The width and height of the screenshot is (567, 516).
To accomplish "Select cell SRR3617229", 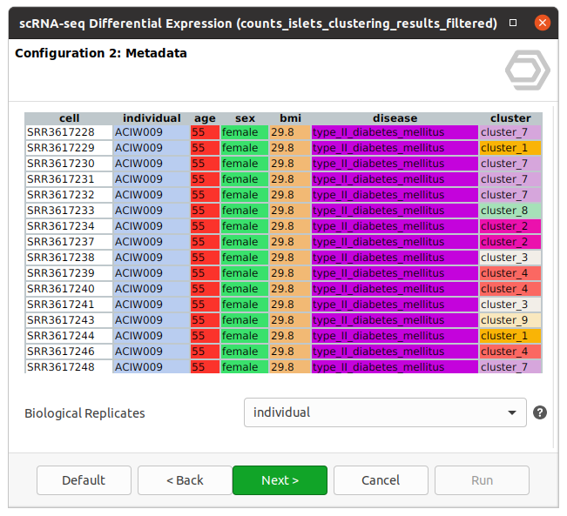I will (x=69, y=148).
